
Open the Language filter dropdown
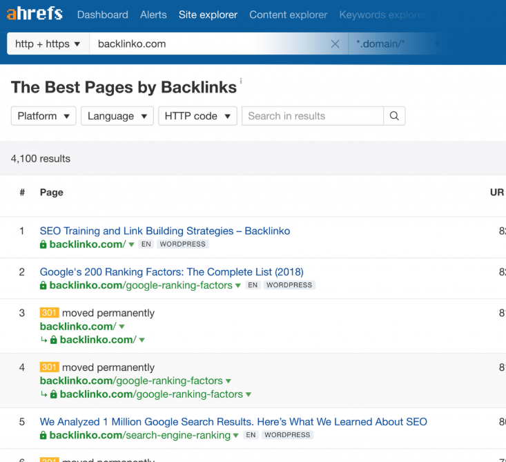tap(117, 116)
